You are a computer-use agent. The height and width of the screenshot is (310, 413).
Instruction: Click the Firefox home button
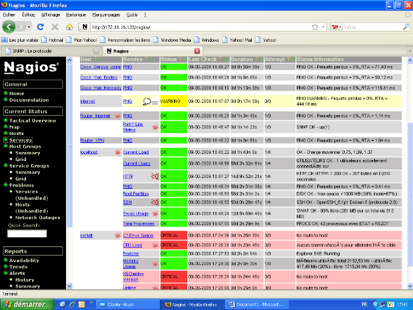(x=70, y=27)
